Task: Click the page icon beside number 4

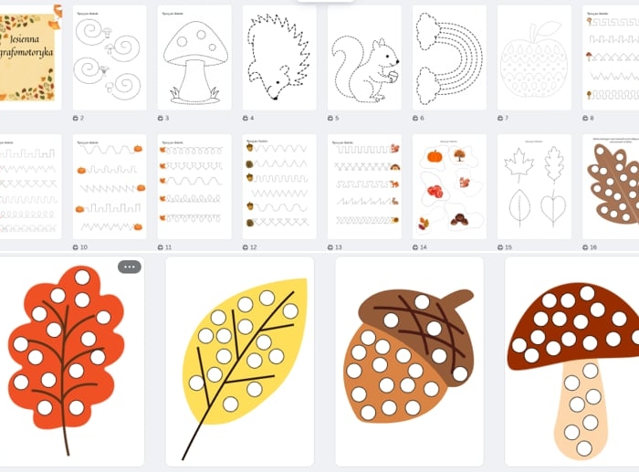Action: click(x=245, y=118)
